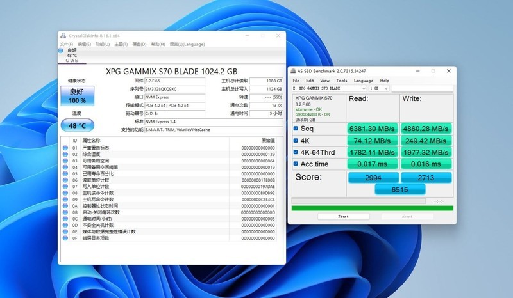This screenshot has width=513, height=298.
Task: Click status icon for attribute 0C 通电时间(小时)
Action: coord(65,219)
